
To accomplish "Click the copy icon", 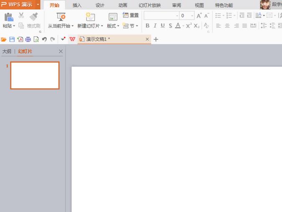I will point(21,26).
